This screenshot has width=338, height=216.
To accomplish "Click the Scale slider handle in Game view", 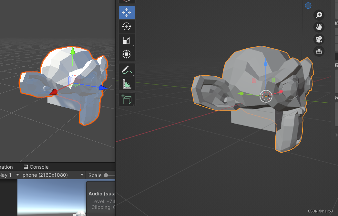I will [106, 175].
